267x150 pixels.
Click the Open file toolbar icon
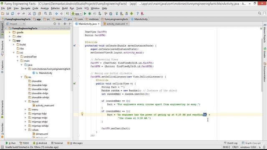(3, 14)
